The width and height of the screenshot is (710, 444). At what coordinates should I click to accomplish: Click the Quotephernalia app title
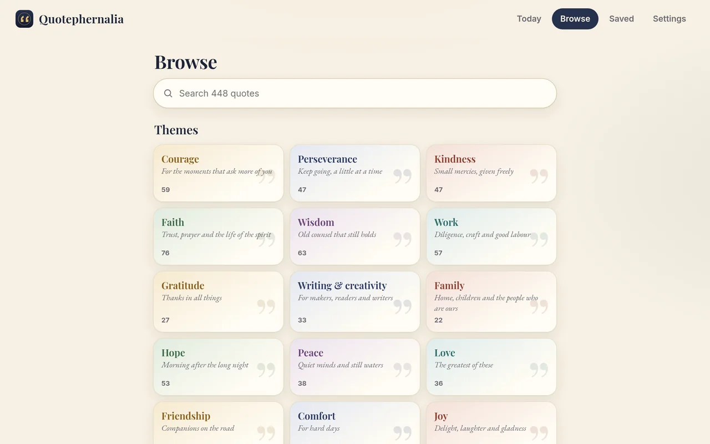[x=81, y=19]
